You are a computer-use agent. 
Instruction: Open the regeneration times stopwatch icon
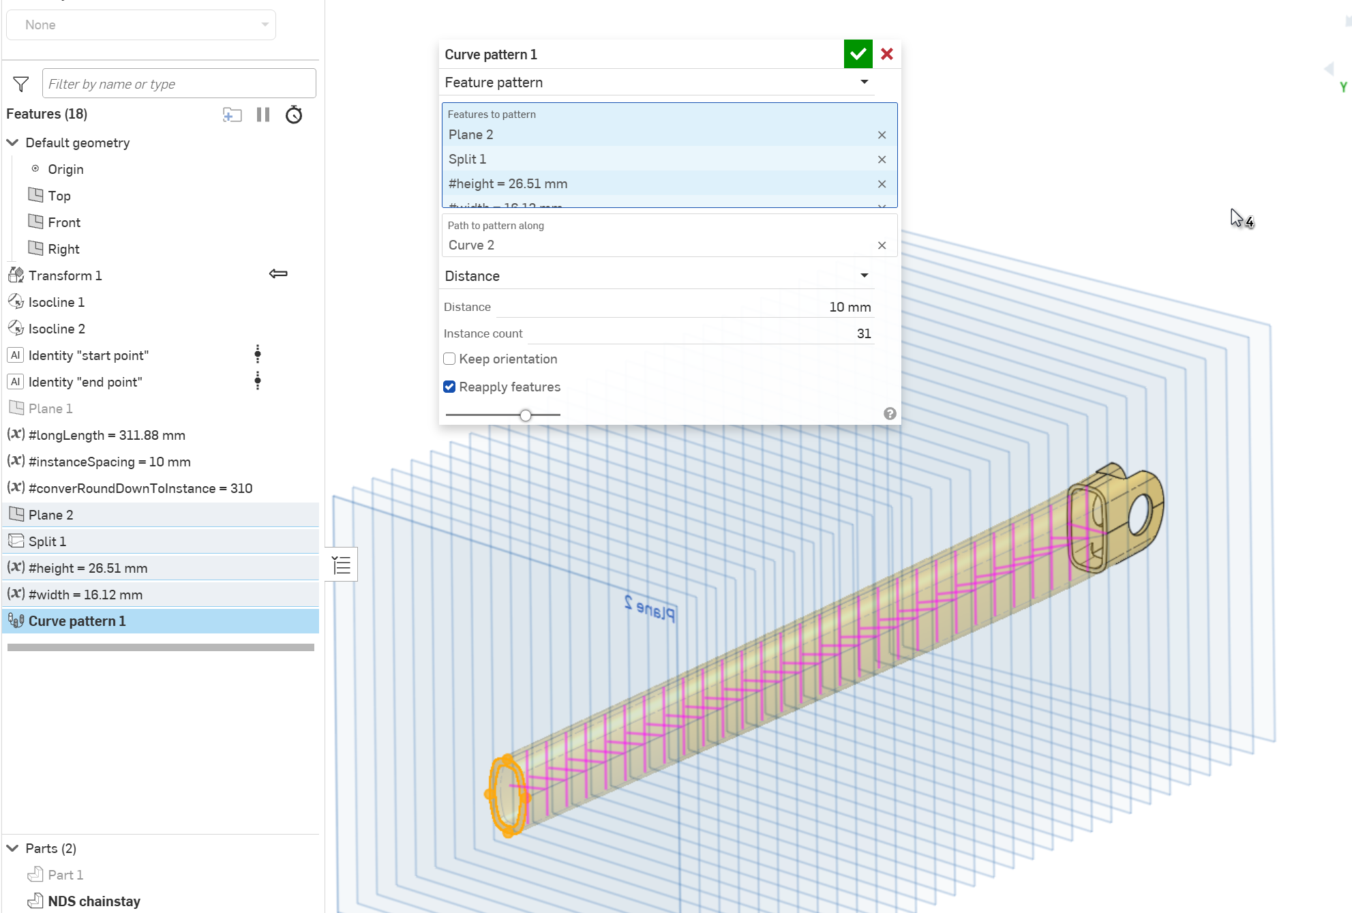pos(294,115)
